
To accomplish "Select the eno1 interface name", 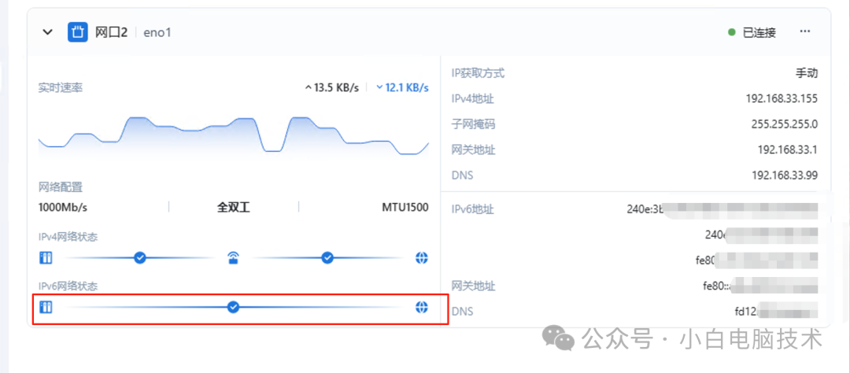I will [x=157, y=32].
